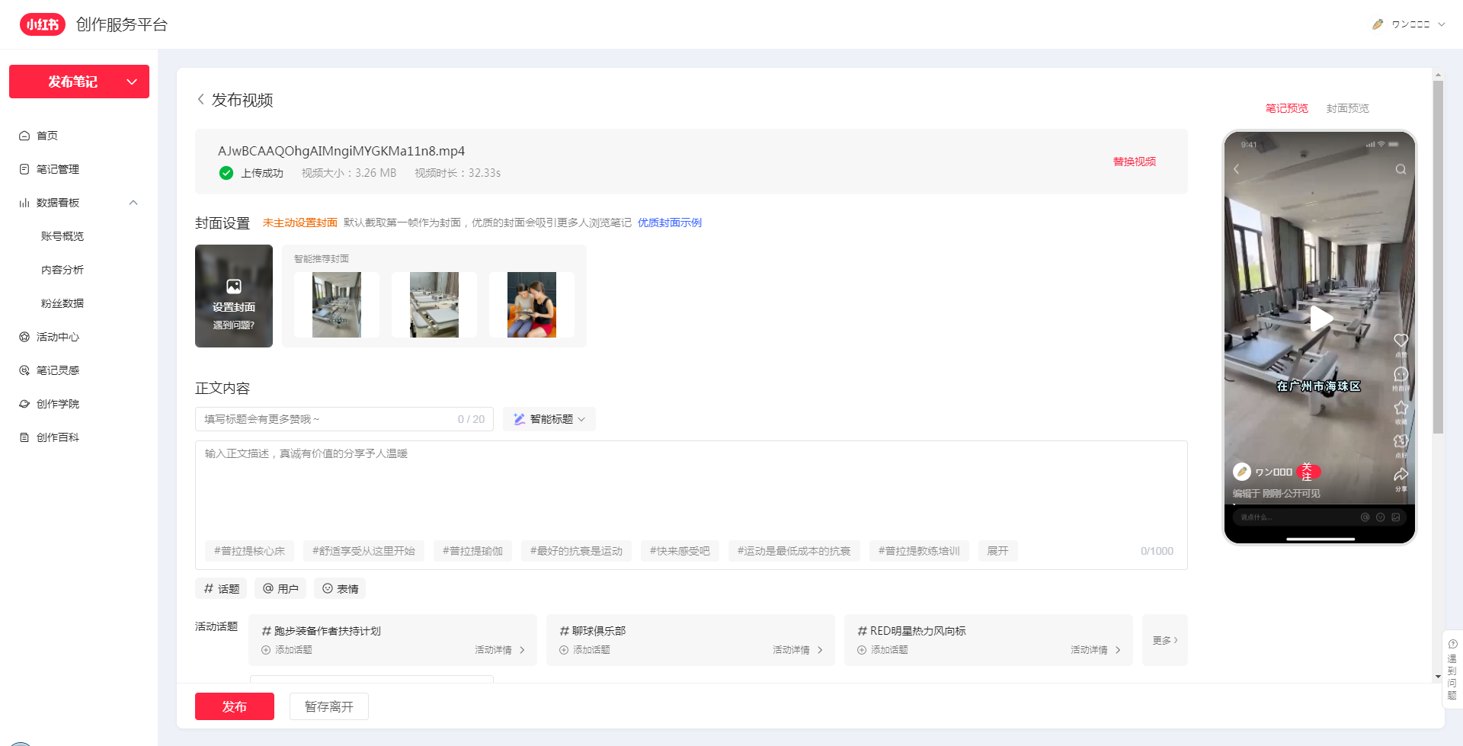Click the share arrow icon in preview
Image resolution: width=1463 pixels, height=746 pixels.
(x=1401, y=475)
